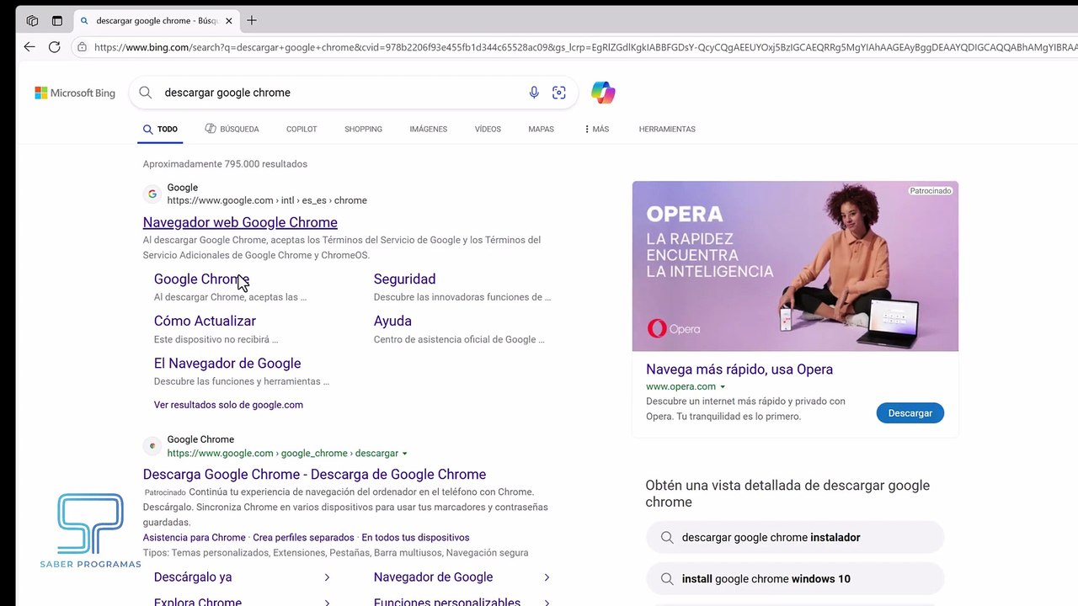The image size is (1078, 606).
Task: Switch to the BÚSQUEDA tab
Action: pos(232,129)
